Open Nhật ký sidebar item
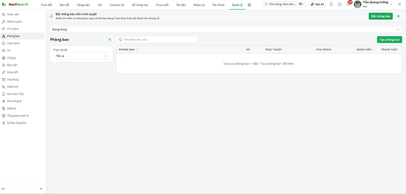 click(22, 108)
